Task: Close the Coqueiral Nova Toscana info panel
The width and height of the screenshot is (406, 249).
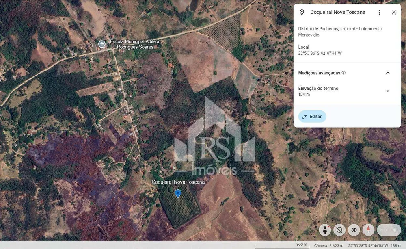Action: coord(393,13)
